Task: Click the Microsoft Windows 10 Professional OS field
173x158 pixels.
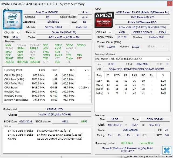Action: click(x=127, y=150)
